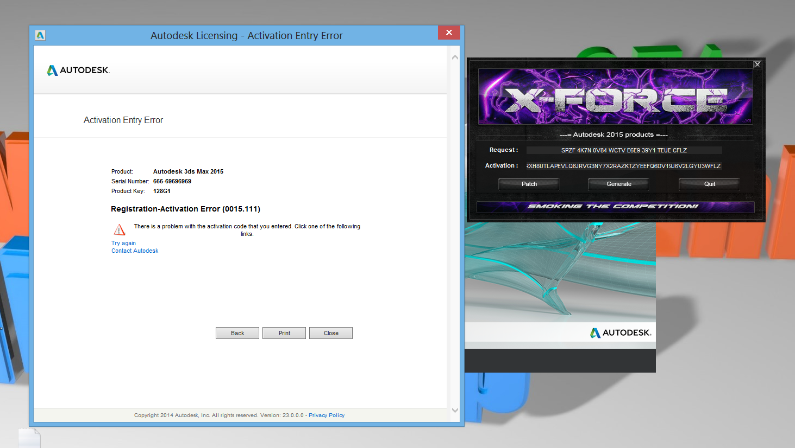Click the Try again link
The image size is (795, 448).
[x=123, y=243]
